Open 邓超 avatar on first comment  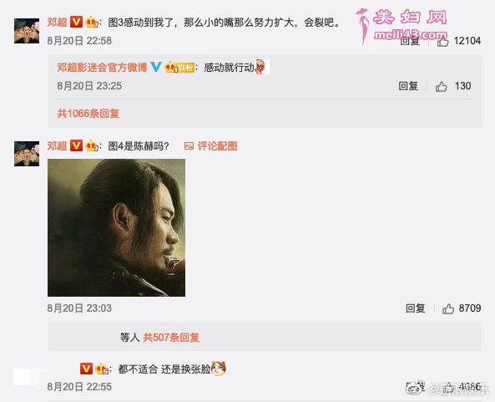coord(27,31)
